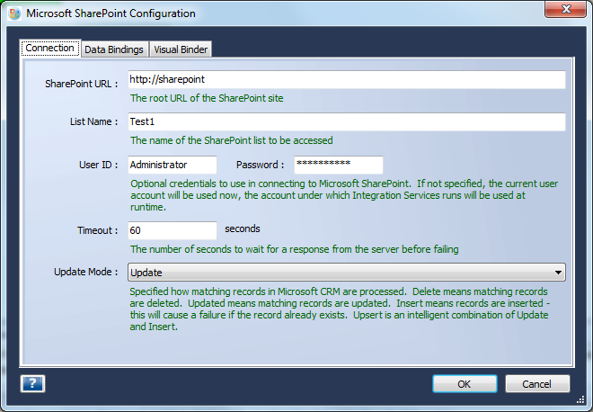Switch to the Connection tab
This screenshot has width=593, height=412.
coord(50,48)
